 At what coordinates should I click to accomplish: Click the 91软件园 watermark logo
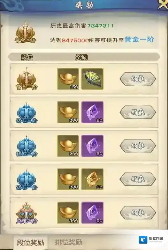click(x=150, y=240)
